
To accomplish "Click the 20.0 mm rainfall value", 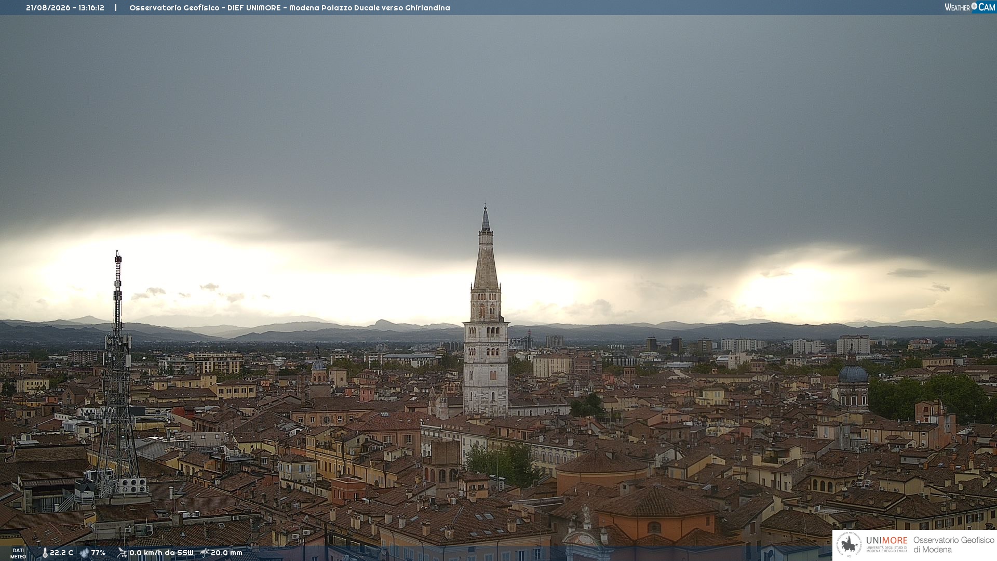I will [x=226, y=553].
